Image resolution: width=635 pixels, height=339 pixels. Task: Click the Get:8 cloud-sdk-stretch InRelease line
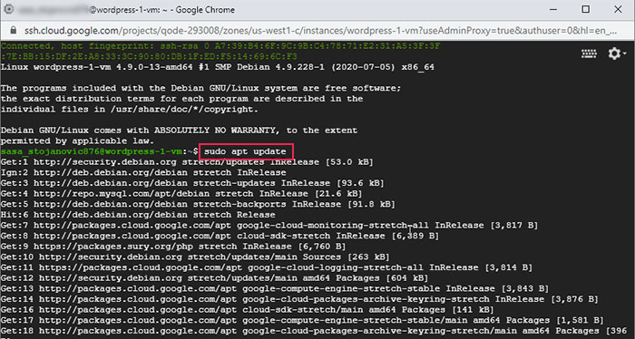click(220, 236)
